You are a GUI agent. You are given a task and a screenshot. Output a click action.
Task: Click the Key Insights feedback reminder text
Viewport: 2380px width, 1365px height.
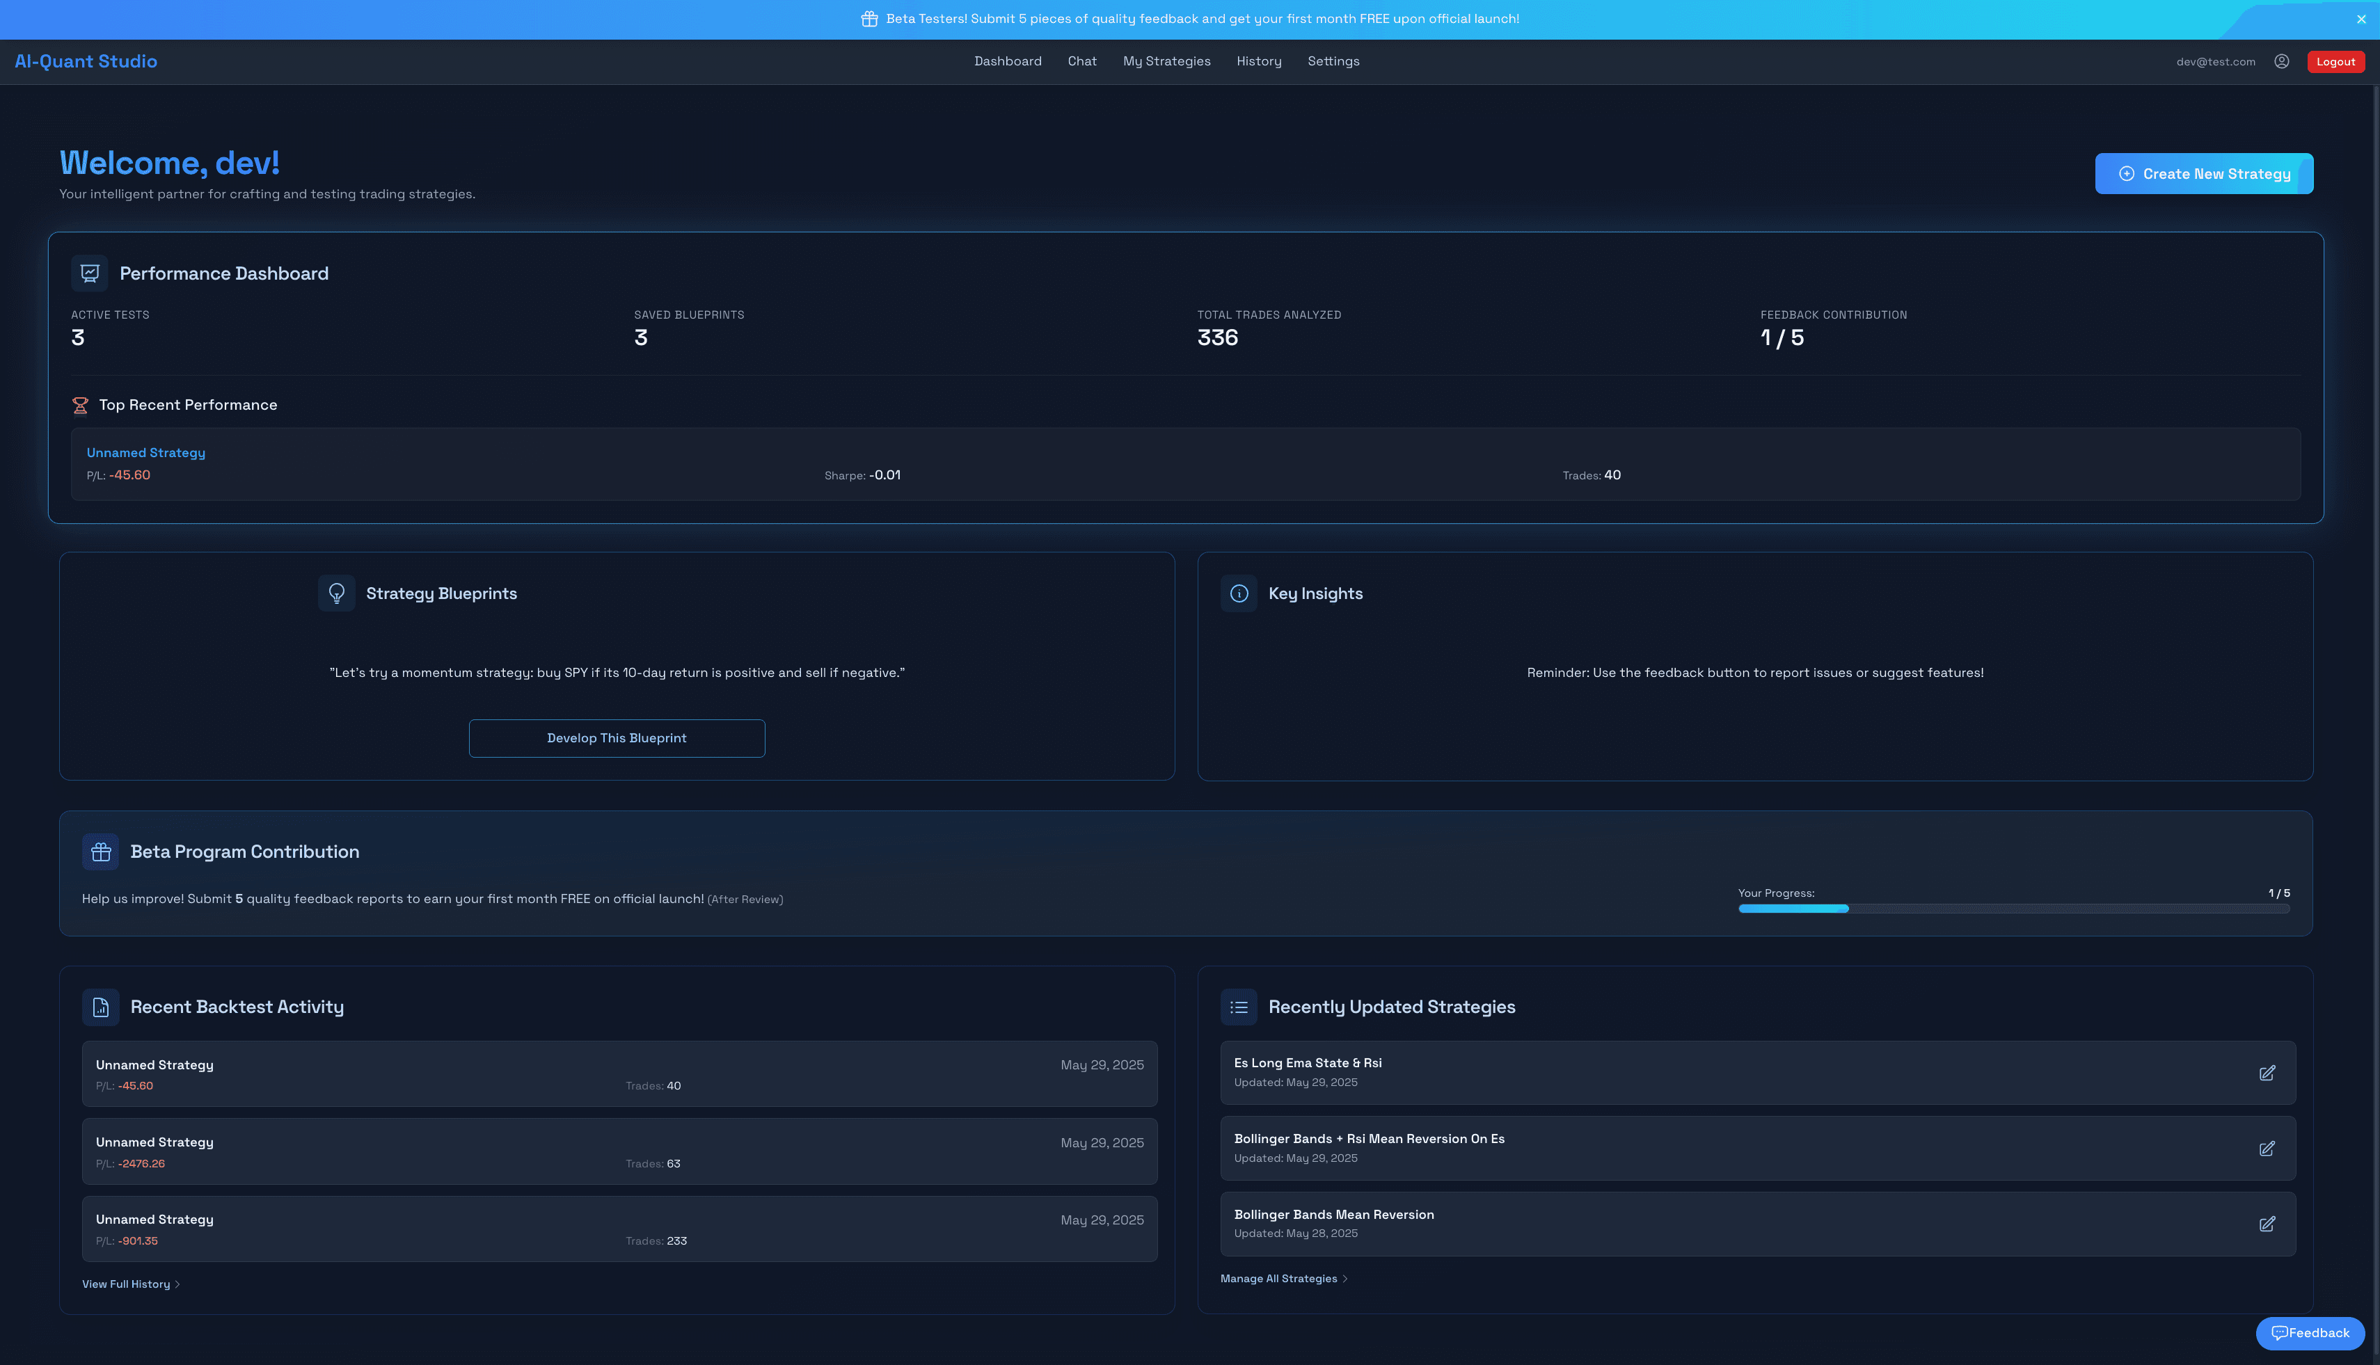click(x=1754, y=673)
